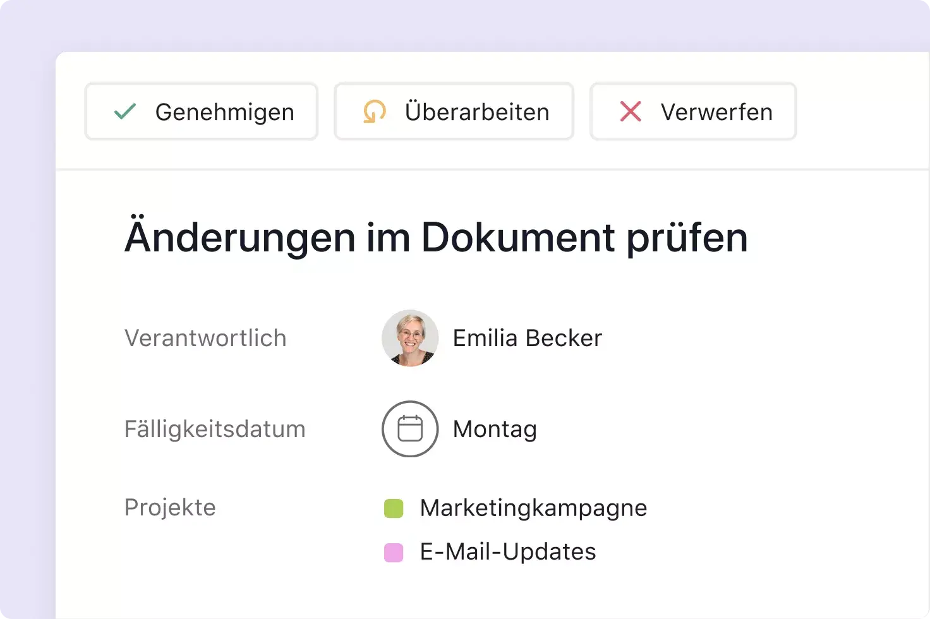Click the E-Mail-Updates project label
The width and height of the screenshot is (930, 619).
click(x=507, y=551)
